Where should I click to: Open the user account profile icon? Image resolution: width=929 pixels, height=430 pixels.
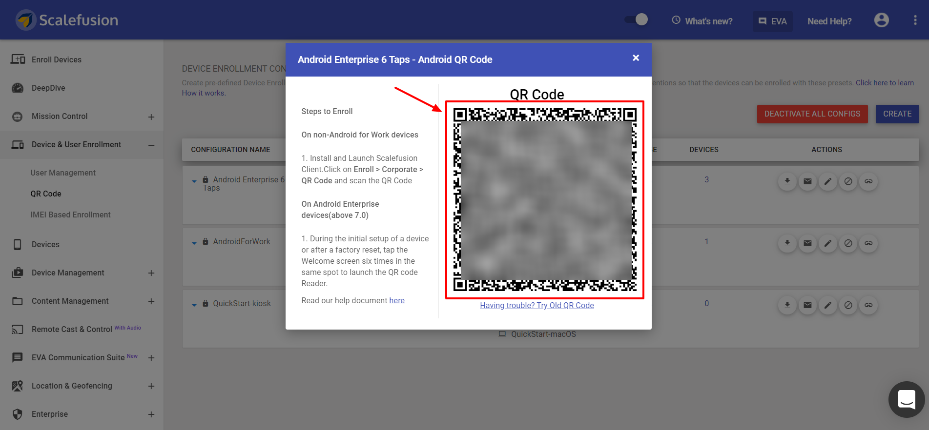(881, 20)
